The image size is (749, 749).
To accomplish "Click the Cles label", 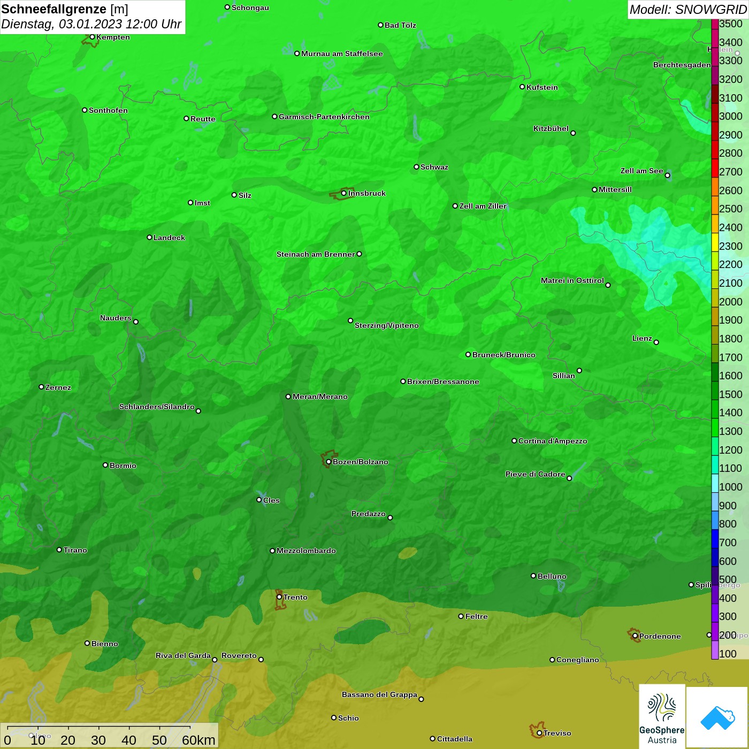I will (x=271, y=500).
